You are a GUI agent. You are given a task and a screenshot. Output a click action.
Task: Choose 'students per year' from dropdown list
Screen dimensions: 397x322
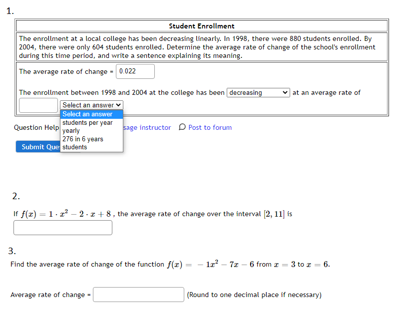[x=92, y=123]
